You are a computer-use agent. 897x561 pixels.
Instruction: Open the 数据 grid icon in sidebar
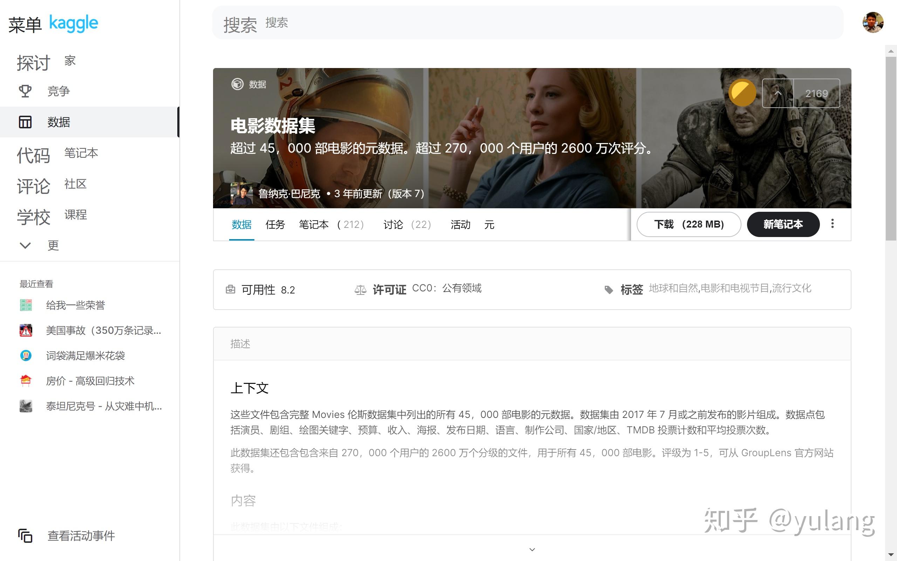click(25, 122)
